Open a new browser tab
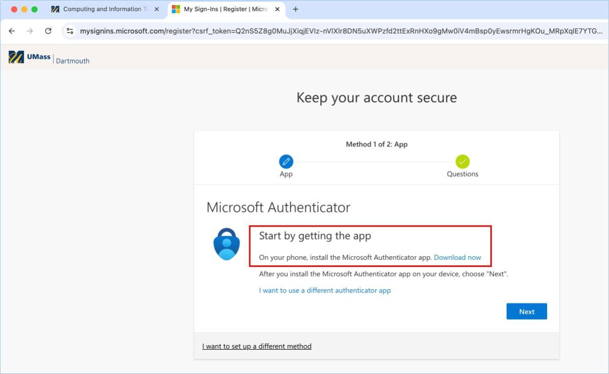This screenshot has width=609, height=374. pos(295,9)
